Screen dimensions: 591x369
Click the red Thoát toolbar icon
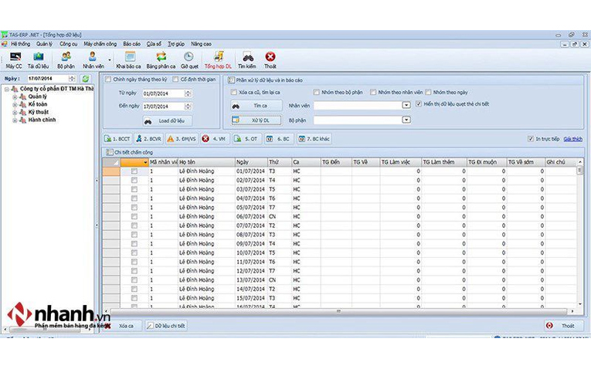[x=270, y=57]
